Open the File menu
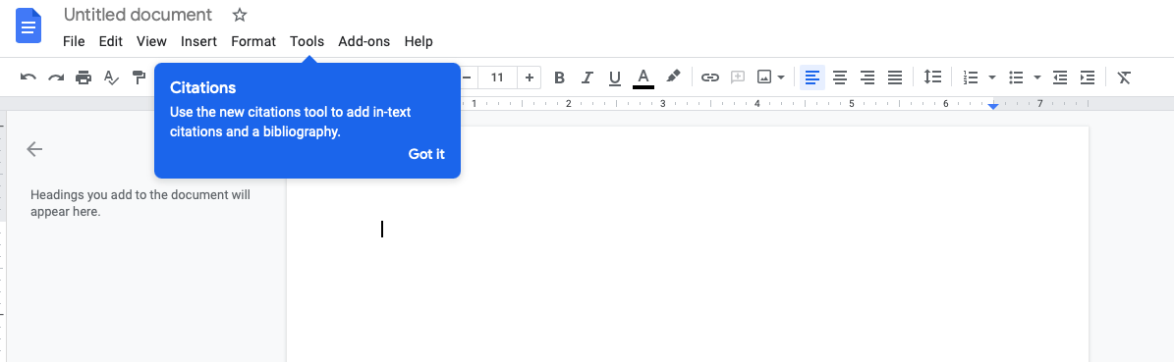This screenshot has width=1174, height=362. [74, 41]
